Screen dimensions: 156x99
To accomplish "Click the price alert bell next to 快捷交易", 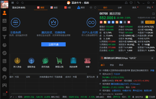I will 142,22.
